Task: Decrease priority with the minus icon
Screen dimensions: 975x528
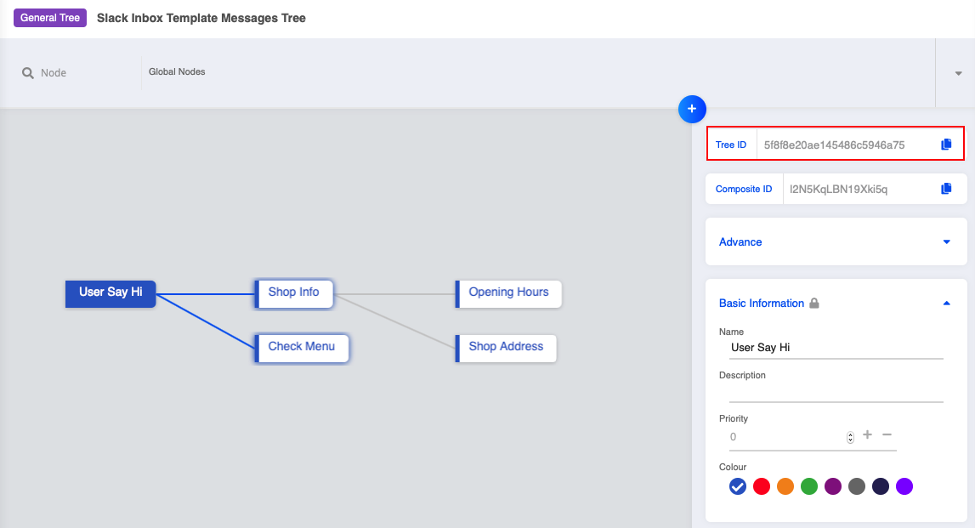Action: click(887, 434)
